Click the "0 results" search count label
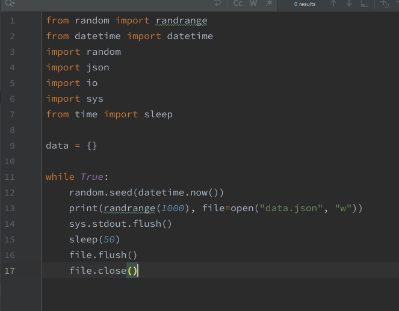Image resolution: width=399 pixels, height=311 pixels. (304, 4)
